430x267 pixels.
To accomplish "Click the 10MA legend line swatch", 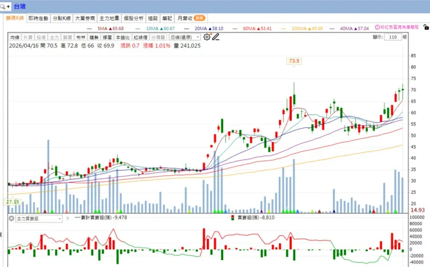I will 138,28.
